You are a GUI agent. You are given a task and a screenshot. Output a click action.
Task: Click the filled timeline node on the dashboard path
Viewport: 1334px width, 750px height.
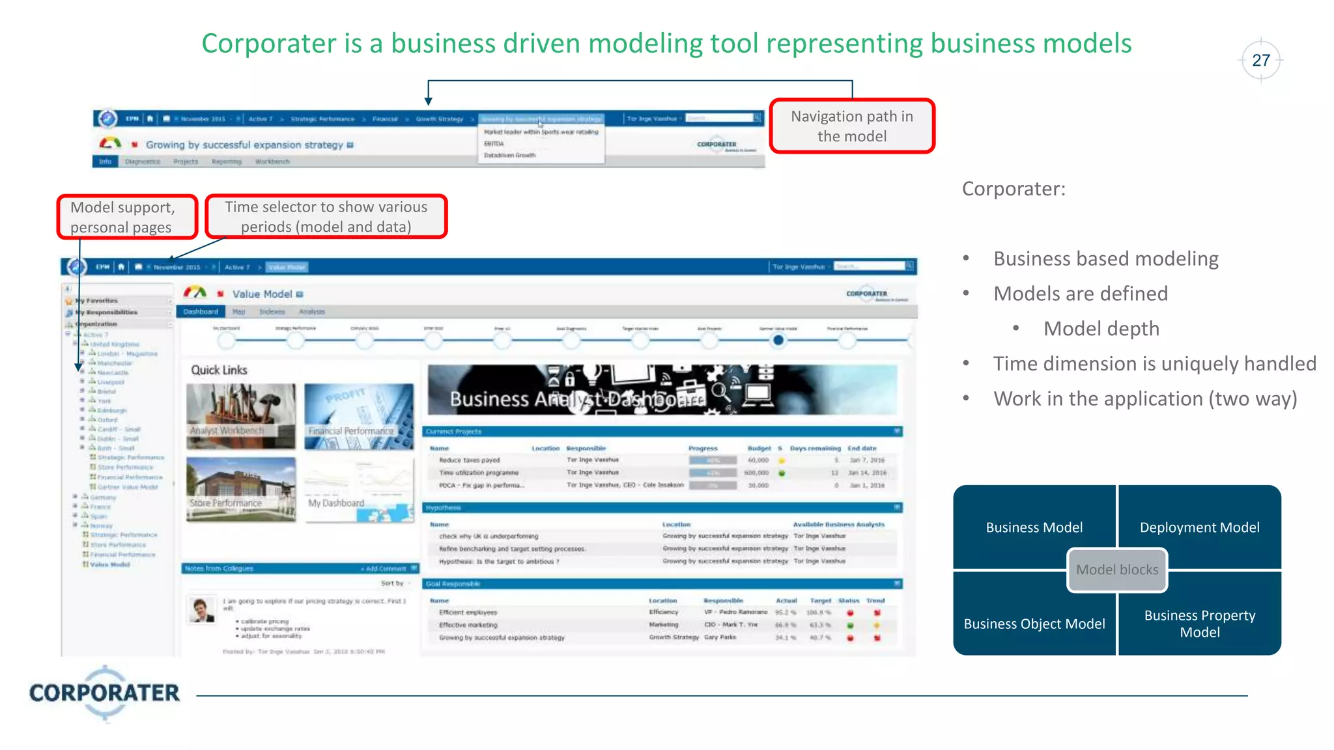[778, 340]
